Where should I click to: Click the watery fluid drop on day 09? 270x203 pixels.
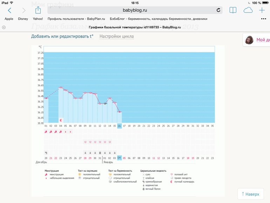pyautogui.click(x=85, y=153)
